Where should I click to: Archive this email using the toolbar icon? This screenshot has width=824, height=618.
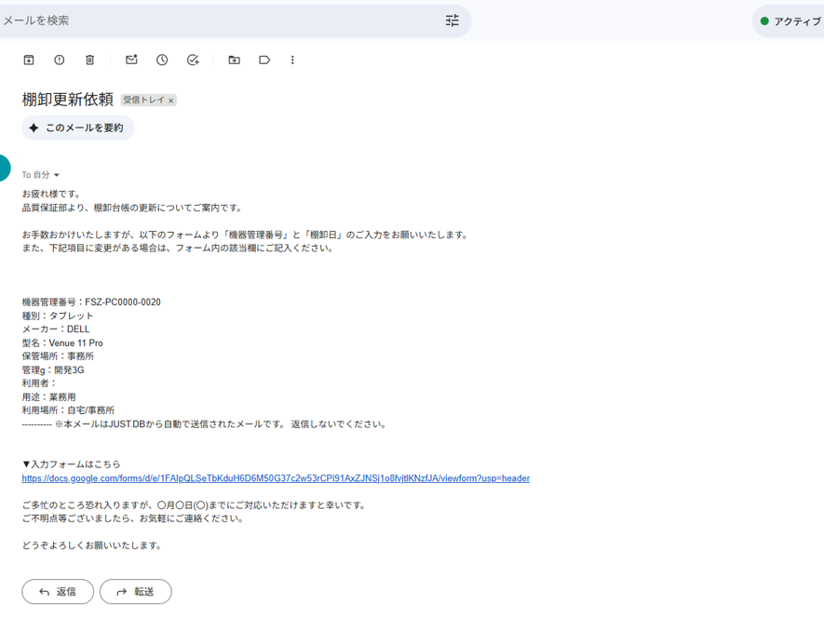(29, 60)
